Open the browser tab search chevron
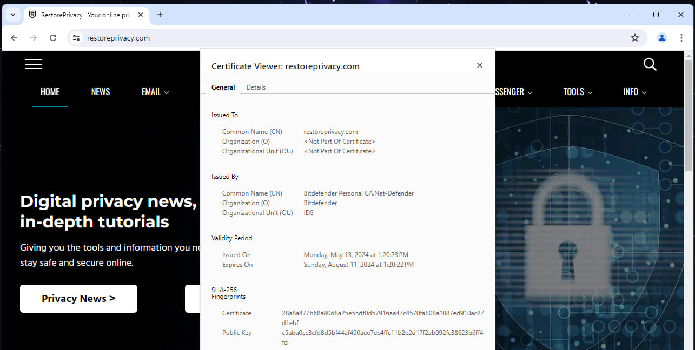The height and width of the screenshot is (350, 695). (x=12, y=15)
